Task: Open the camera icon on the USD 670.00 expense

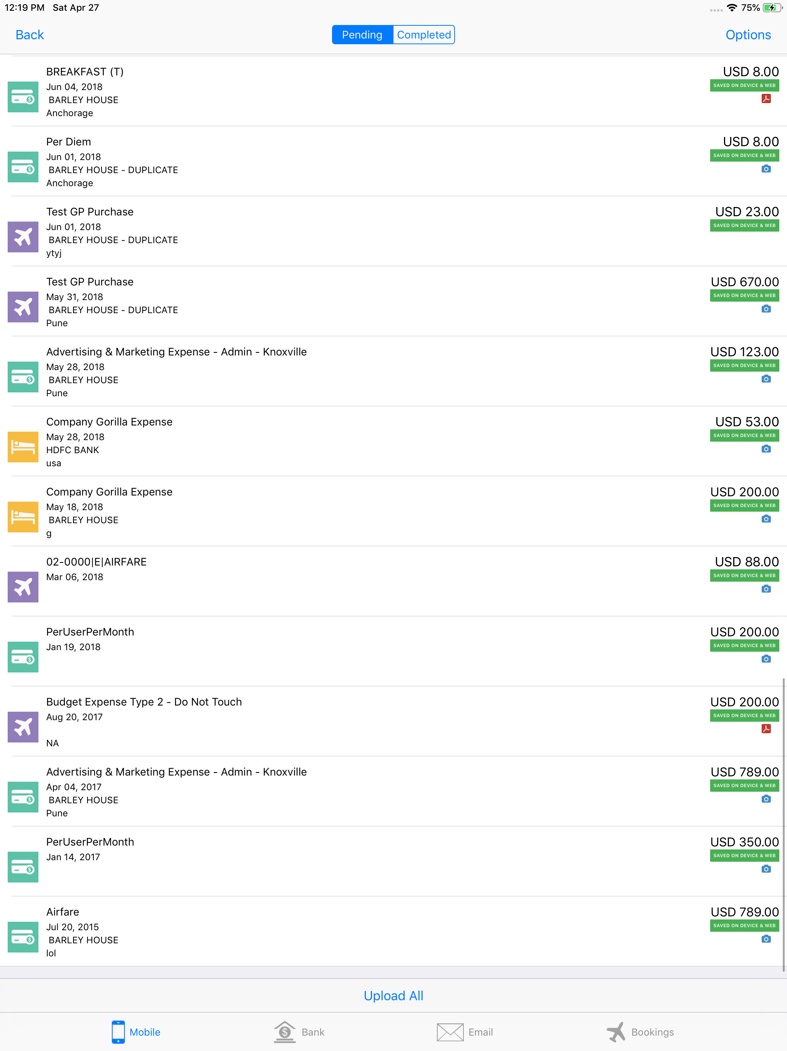Action: coord(765,309)
